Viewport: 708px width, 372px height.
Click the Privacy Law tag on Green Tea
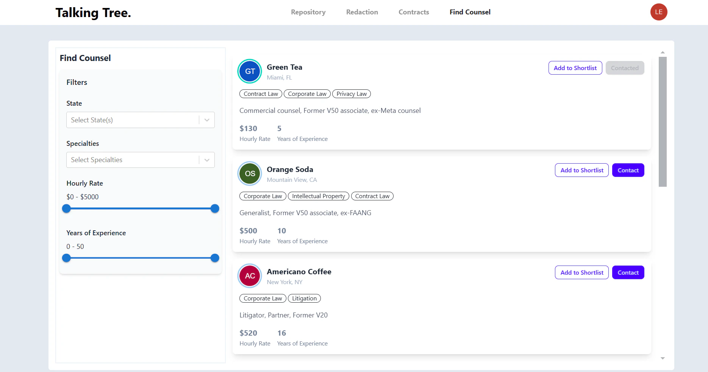point(351,94)
